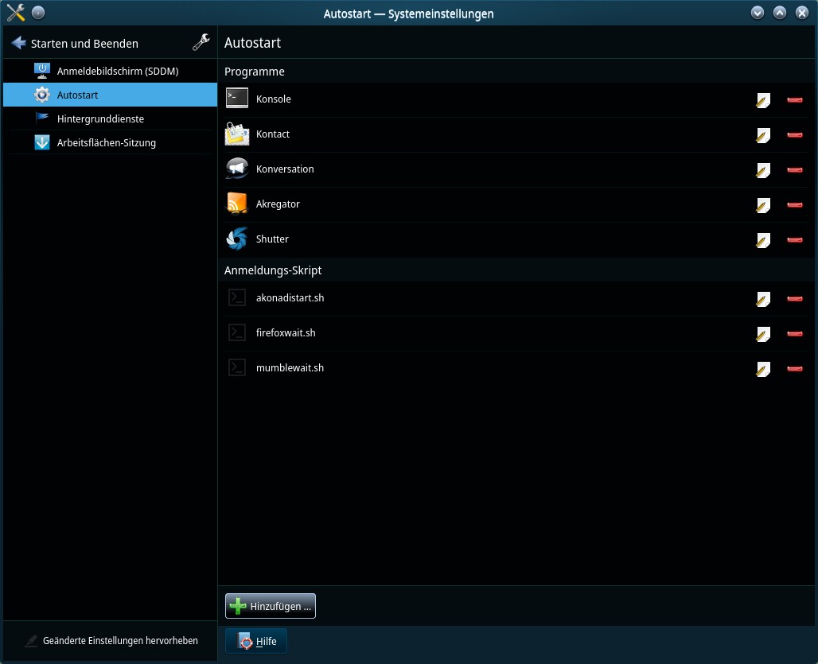Screen dimensions: 818x664
Task: Click the akonadistart.sh script icon
Action: pos(237,297)
